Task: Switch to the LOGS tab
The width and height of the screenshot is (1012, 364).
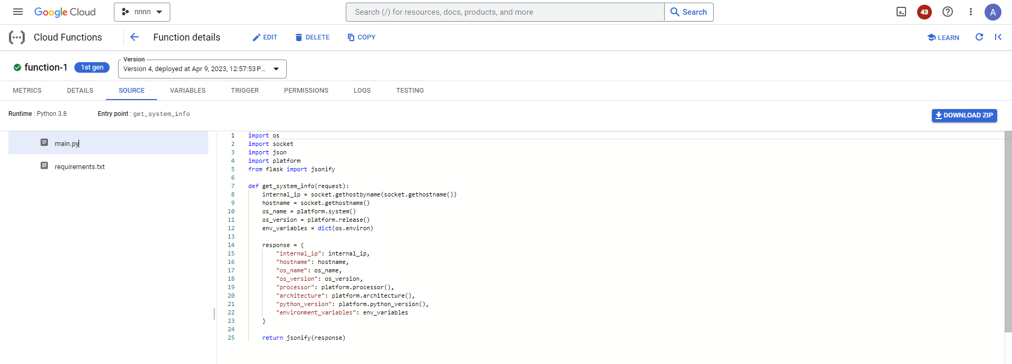Action: tap(362, 91)
